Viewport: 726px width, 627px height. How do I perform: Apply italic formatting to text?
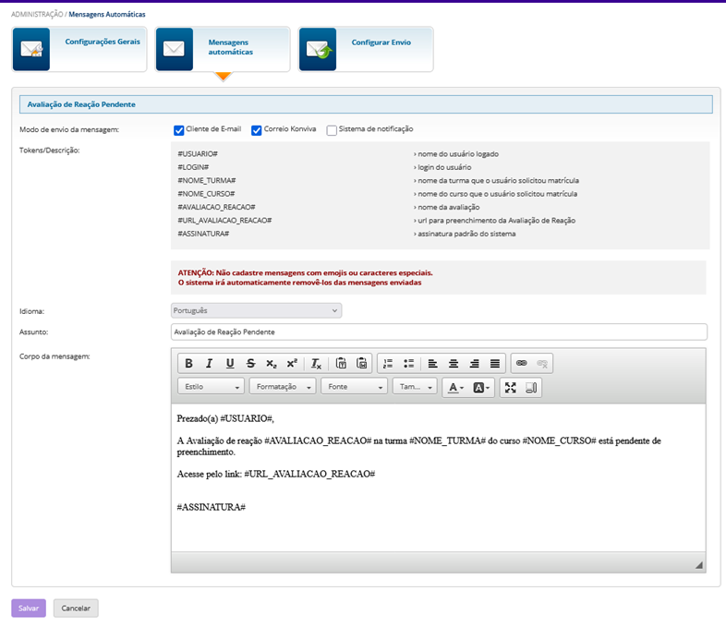[x=209, y=364]
